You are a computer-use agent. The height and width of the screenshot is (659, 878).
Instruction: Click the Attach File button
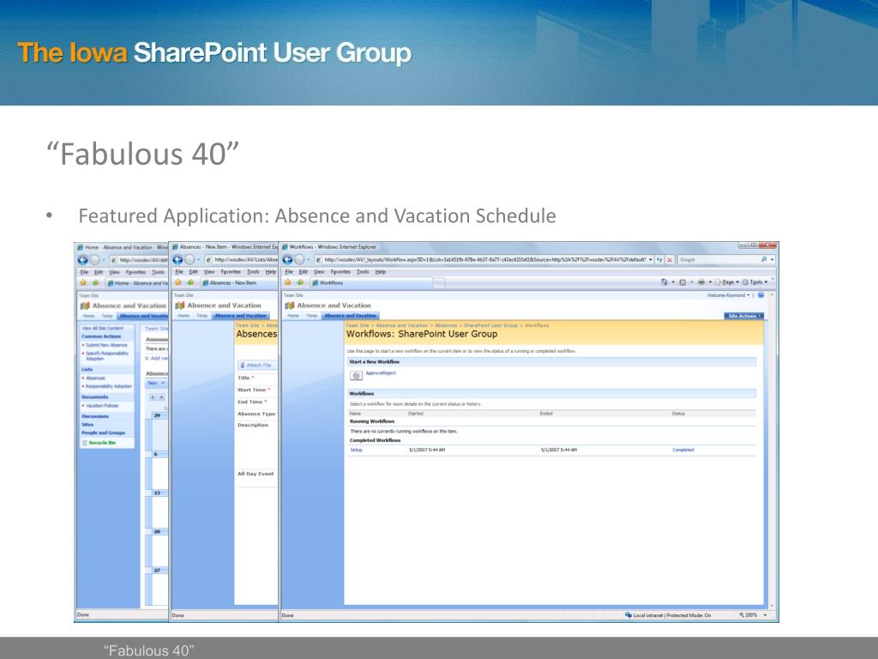[256, 365]
